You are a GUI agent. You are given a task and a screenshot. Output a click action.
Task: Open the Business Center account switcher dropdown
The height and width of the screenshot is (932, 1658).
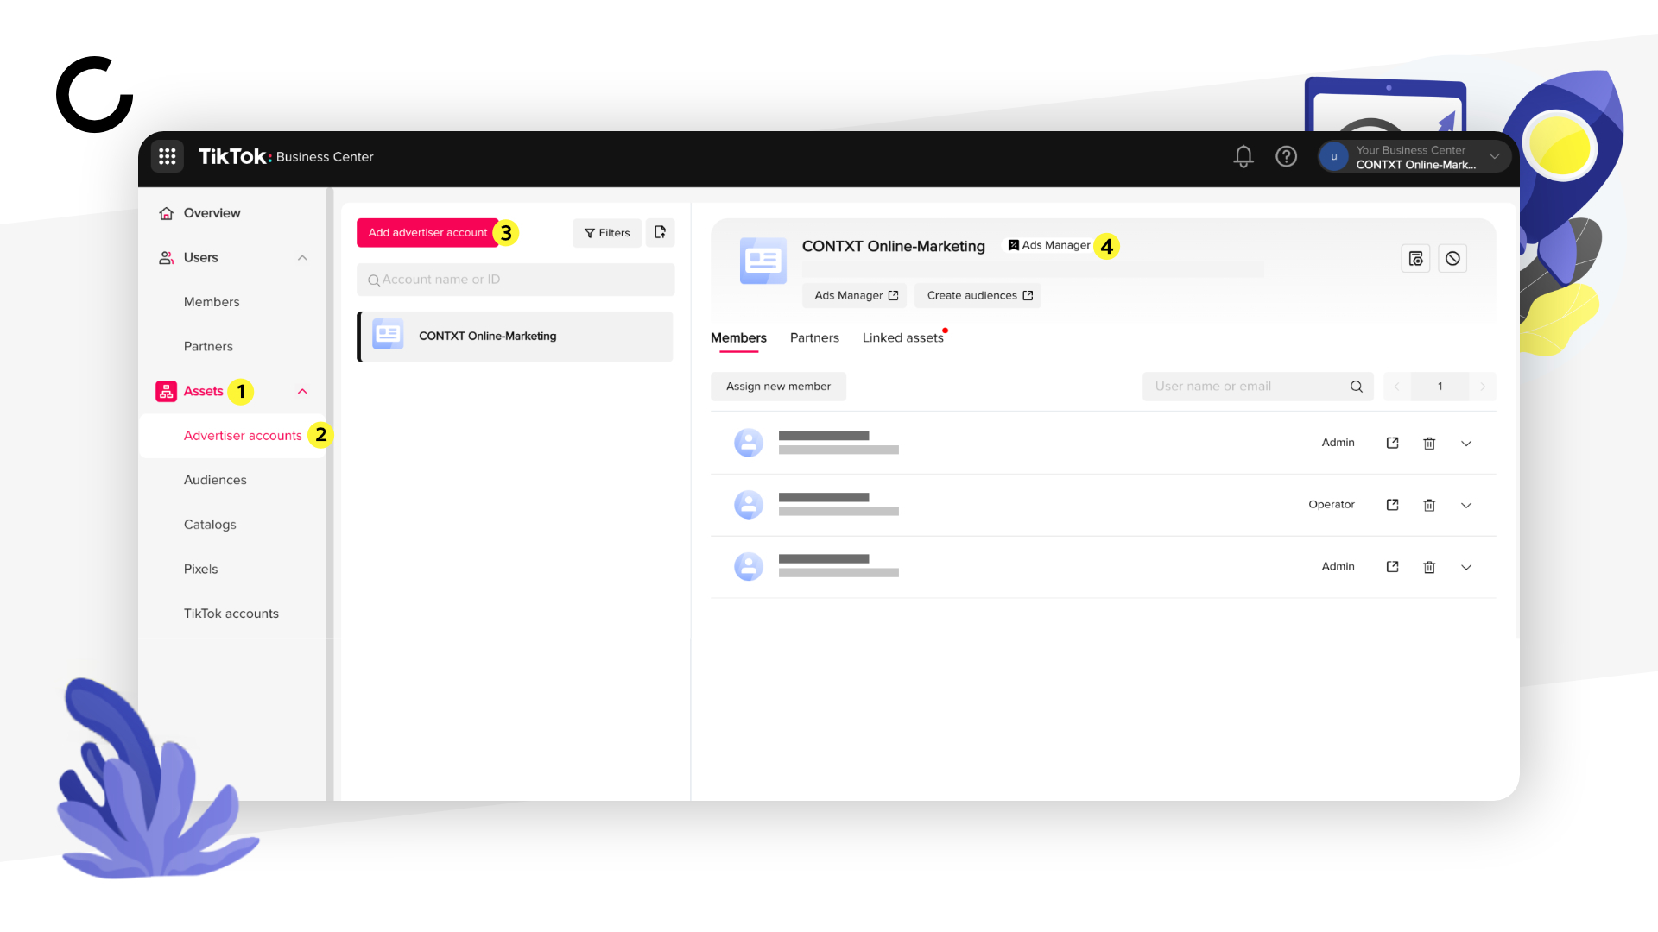(x=1414, y=156)
